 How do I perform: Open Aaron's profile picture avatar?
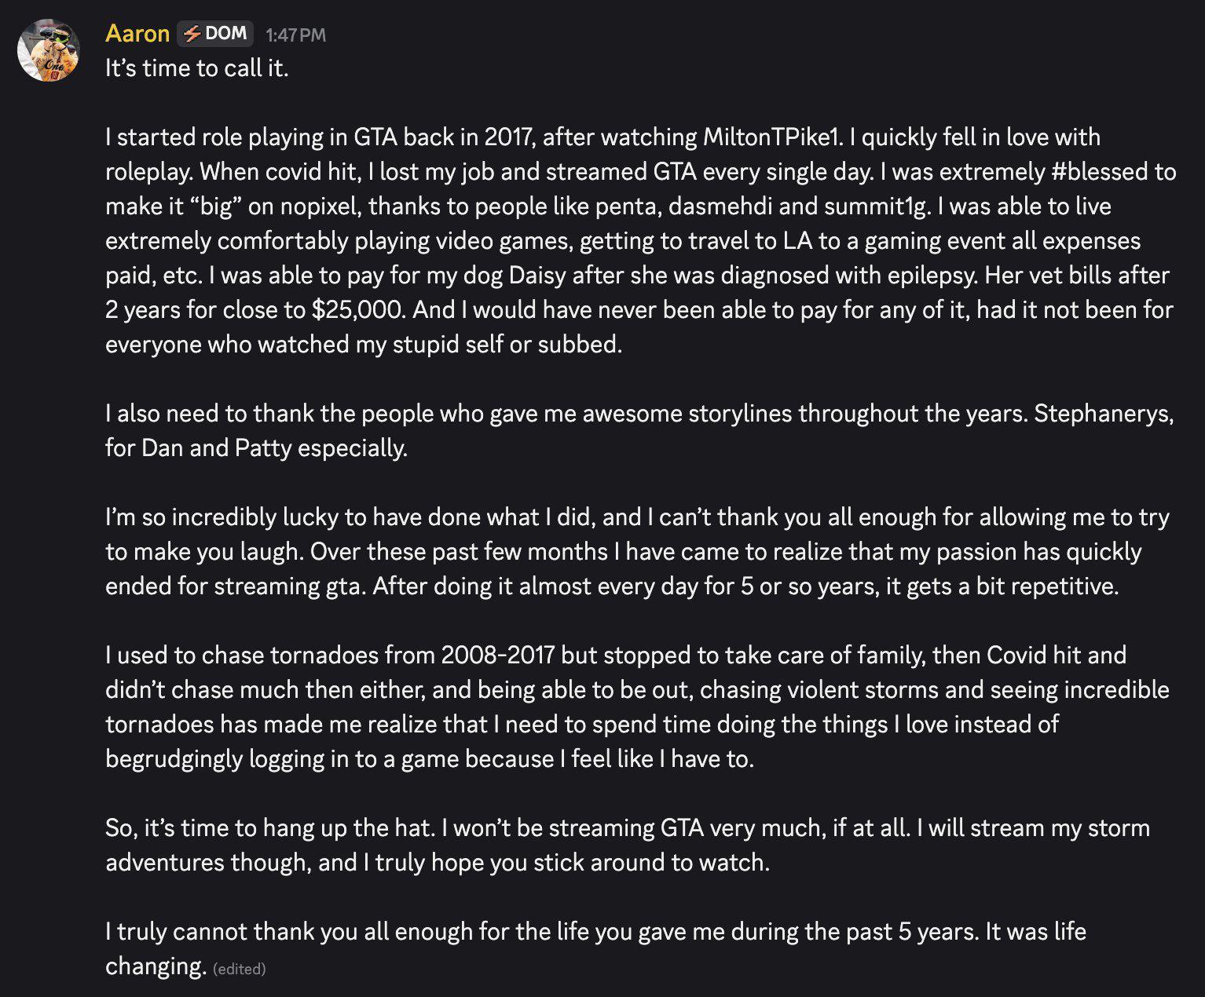tap(49, 51)
